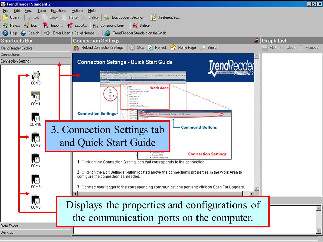Click the equation Edit toolbar button

point(32,25)
